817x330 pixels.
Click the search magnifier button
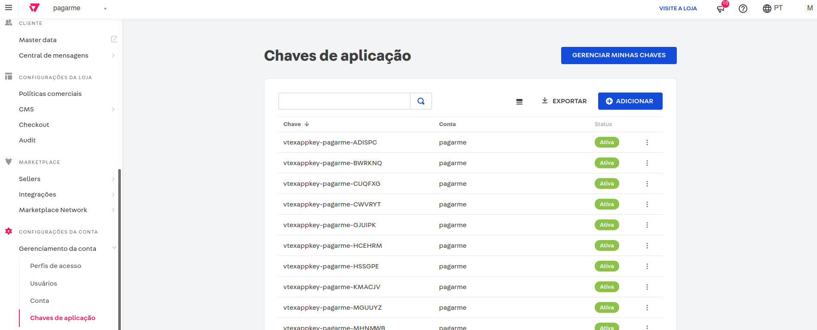point(421,101)
